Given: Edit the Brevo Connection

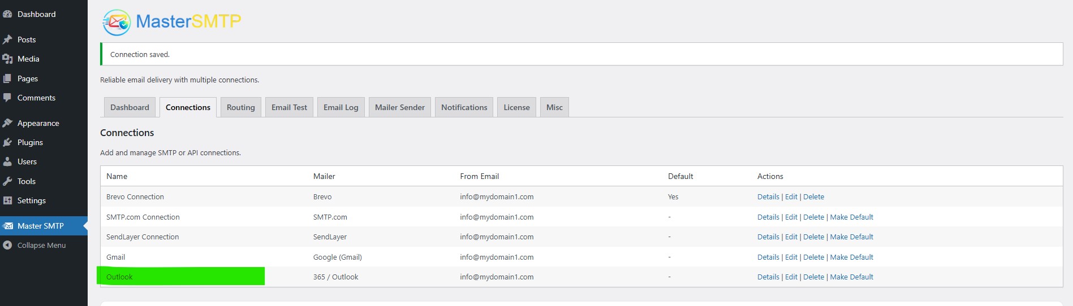Looking at the screenshot, I should 791,197.
